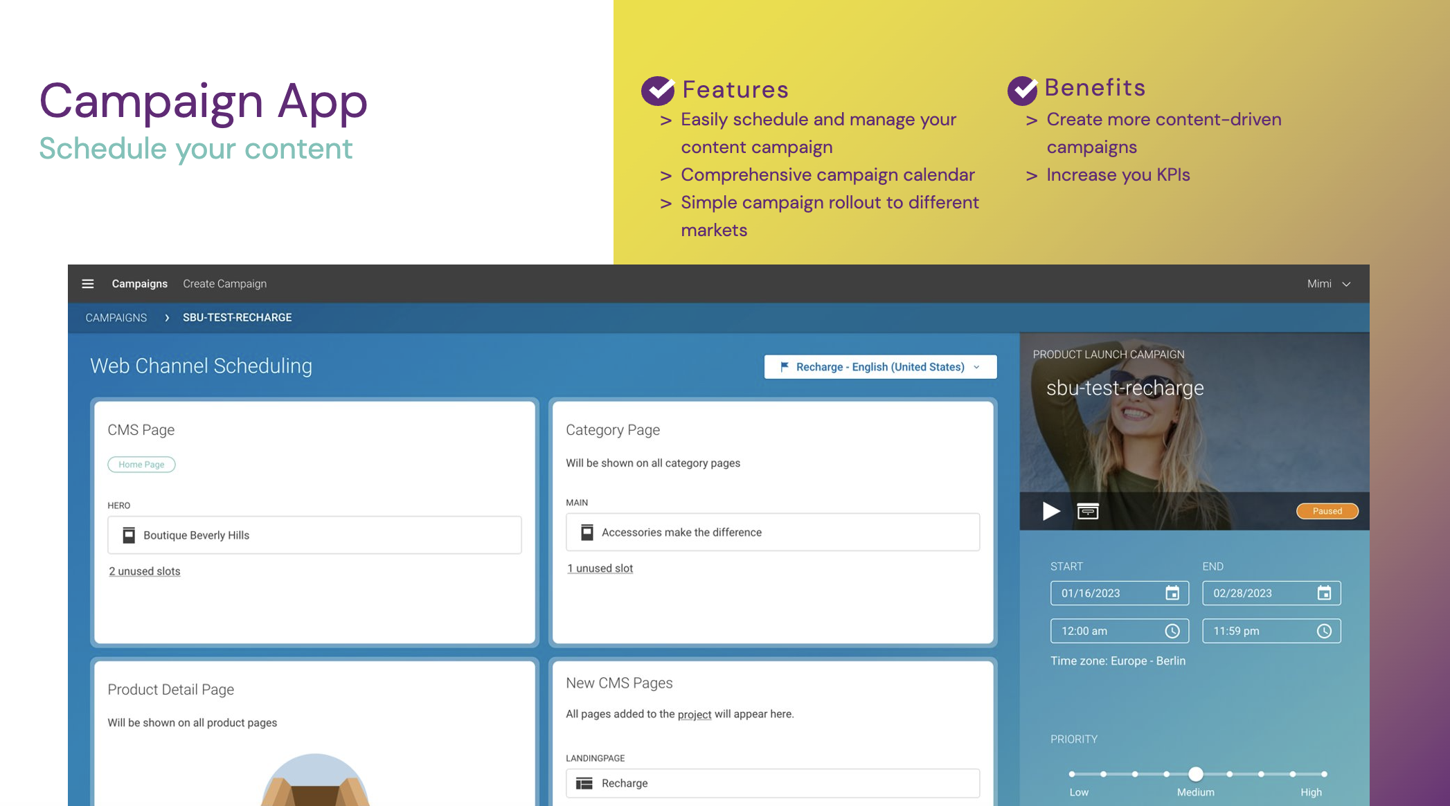This screenshot has height=806, width=1450.
Task: Click the hamburger menu icon top-left
Action: coord(87,284)
